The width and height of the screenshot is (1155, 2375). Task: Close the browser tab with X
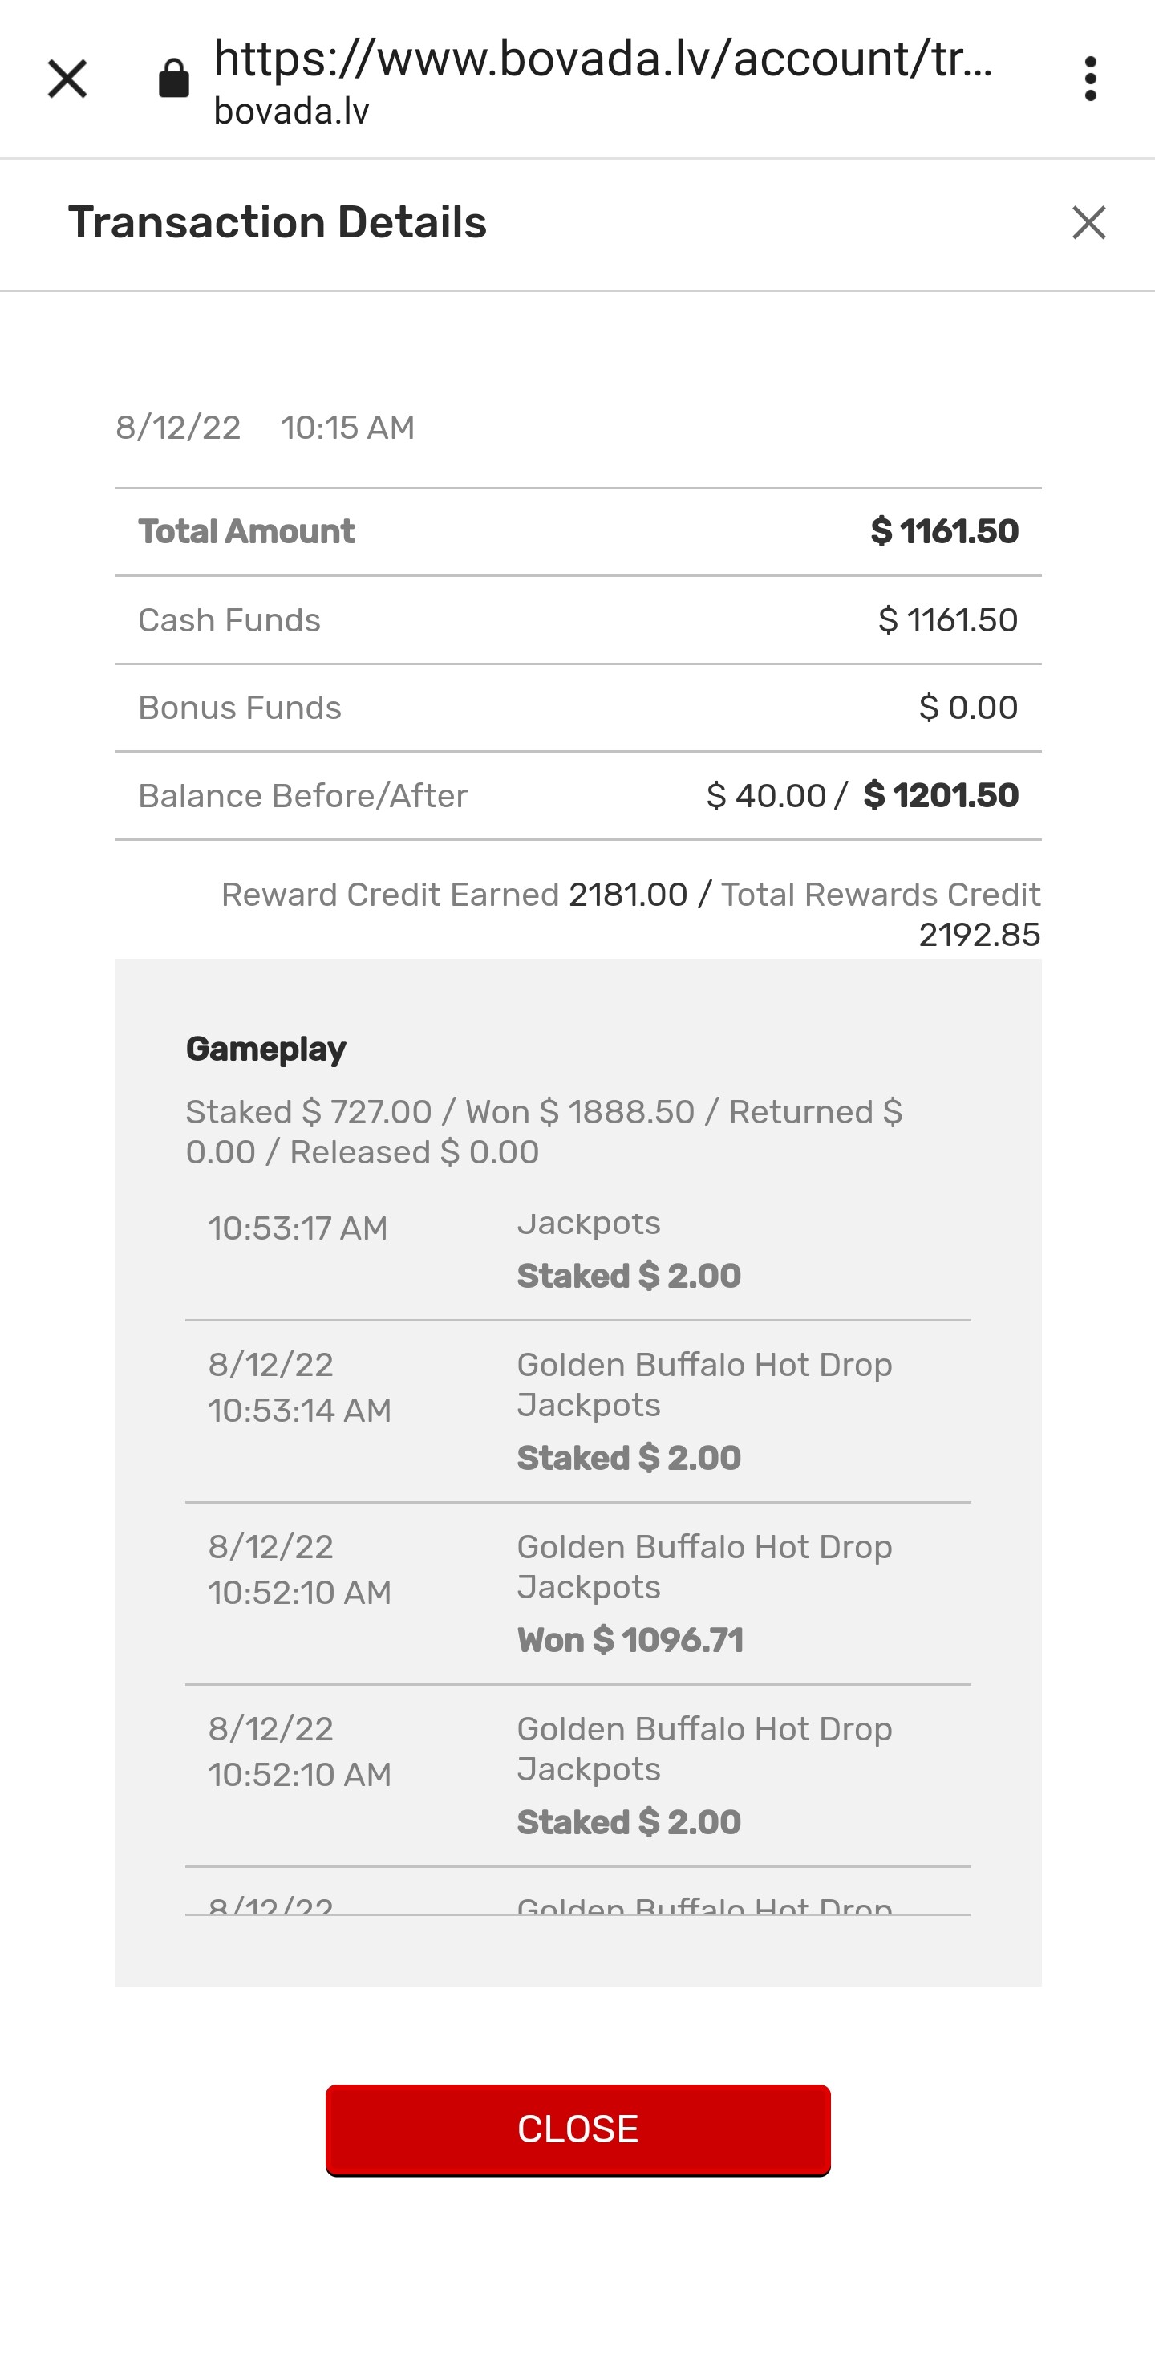(67, 79)
